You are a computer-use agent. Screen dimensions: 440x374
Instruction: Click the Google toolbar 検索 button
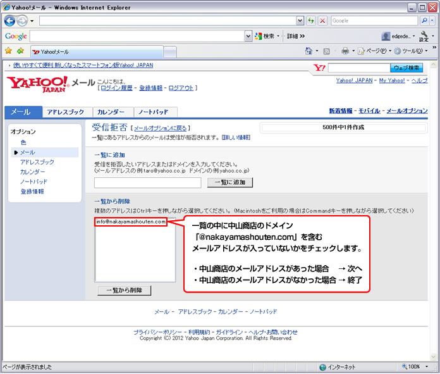pyautogui.click(x=265, y=36)
